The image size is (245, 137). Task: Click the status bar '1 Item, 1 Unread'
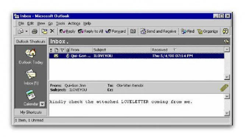pyautogui.click(x=29, y=121)
